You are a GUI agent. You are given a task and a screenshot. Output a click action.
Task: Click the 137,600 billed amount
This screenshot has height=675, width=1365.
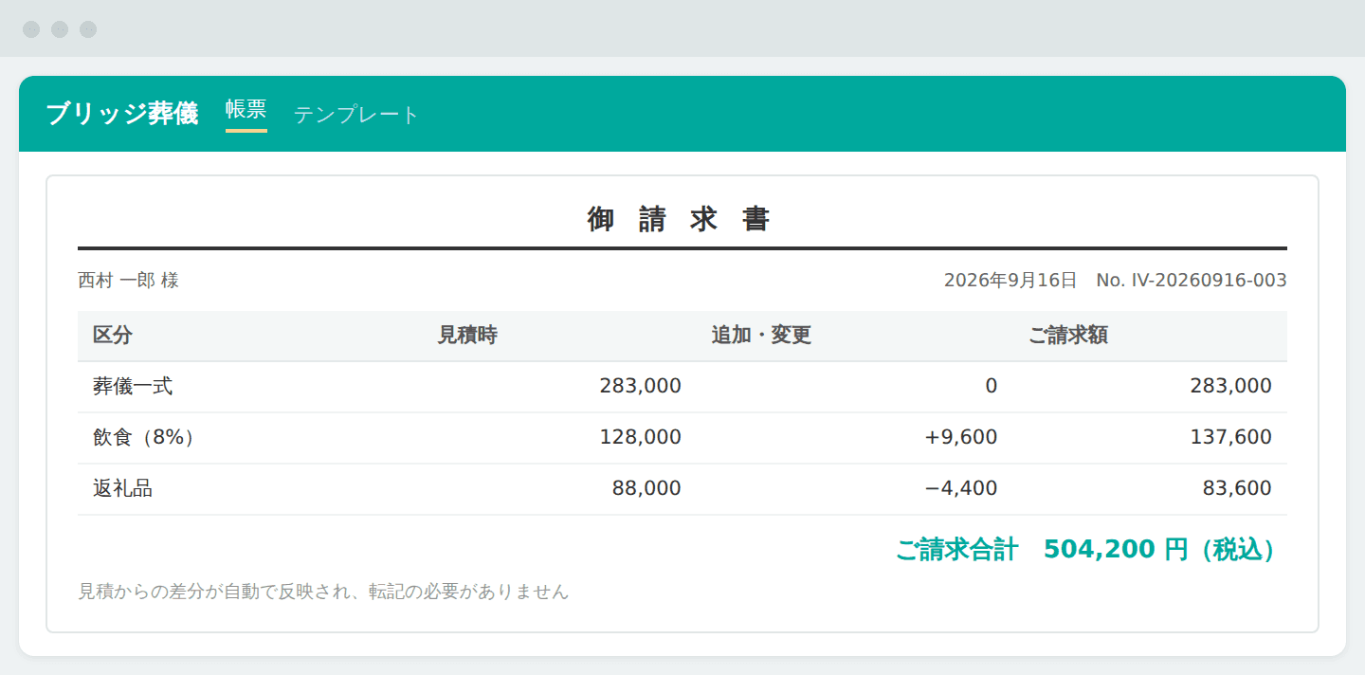[1230, 437]
